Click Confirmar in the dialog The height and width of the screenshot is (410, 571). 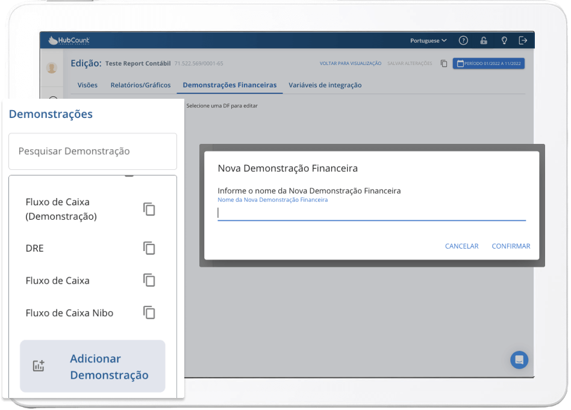pyautogui.click(x=511, y=246)
